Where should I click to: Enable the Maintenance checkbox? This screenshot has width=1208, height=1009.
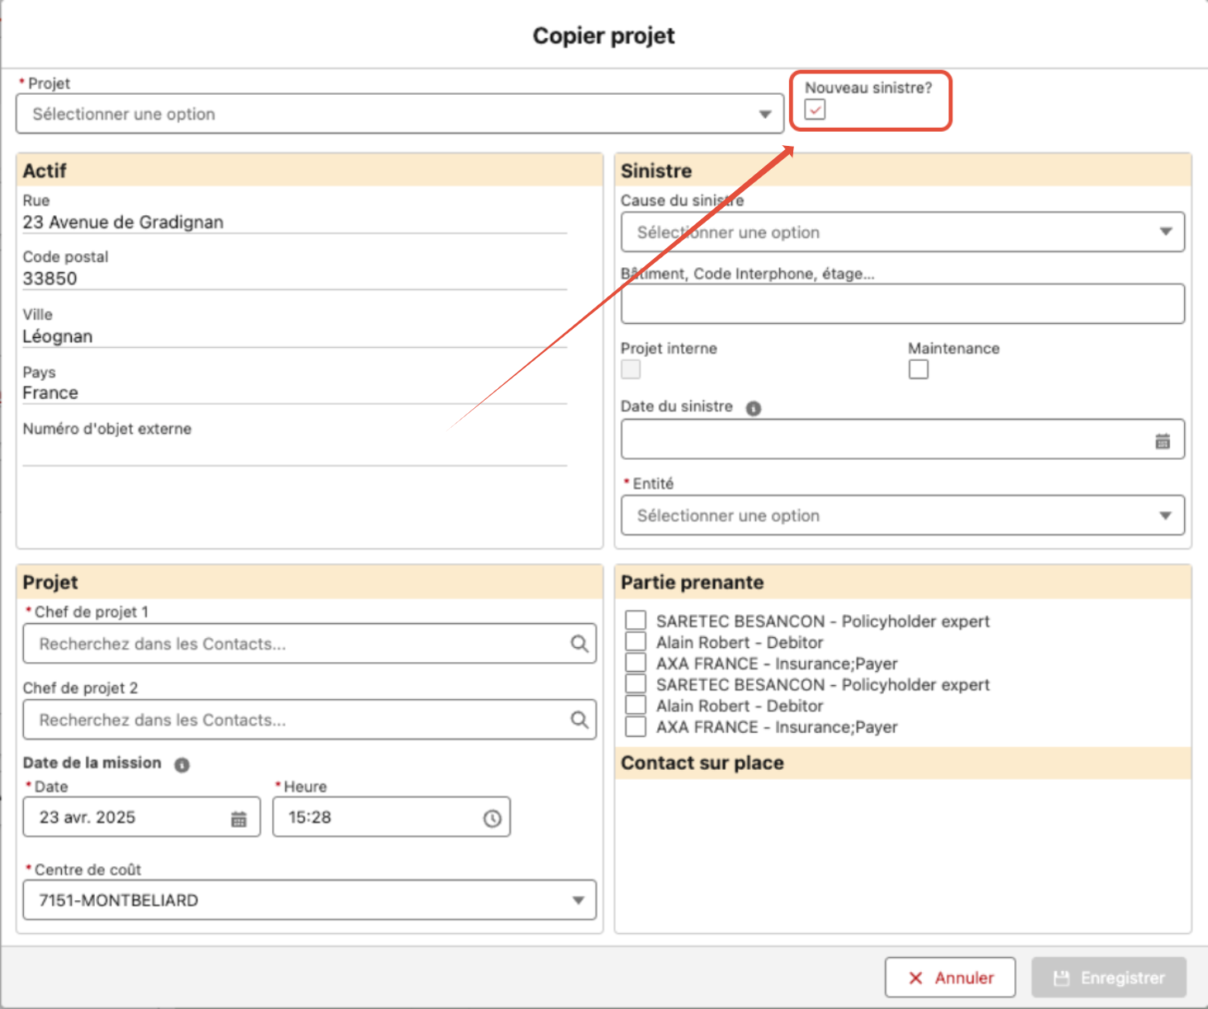(918, 369)
